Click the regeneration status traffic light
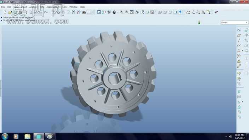 coord(199,23)
